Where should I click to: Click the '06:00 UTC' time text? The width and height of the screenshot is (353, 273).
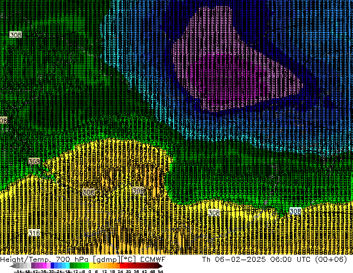coord(292,260)
